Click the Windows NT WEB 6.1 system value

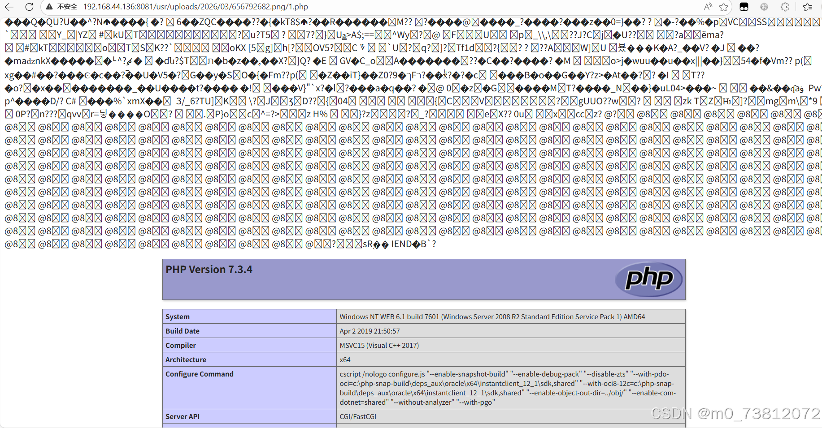click(x=492, y=317)
